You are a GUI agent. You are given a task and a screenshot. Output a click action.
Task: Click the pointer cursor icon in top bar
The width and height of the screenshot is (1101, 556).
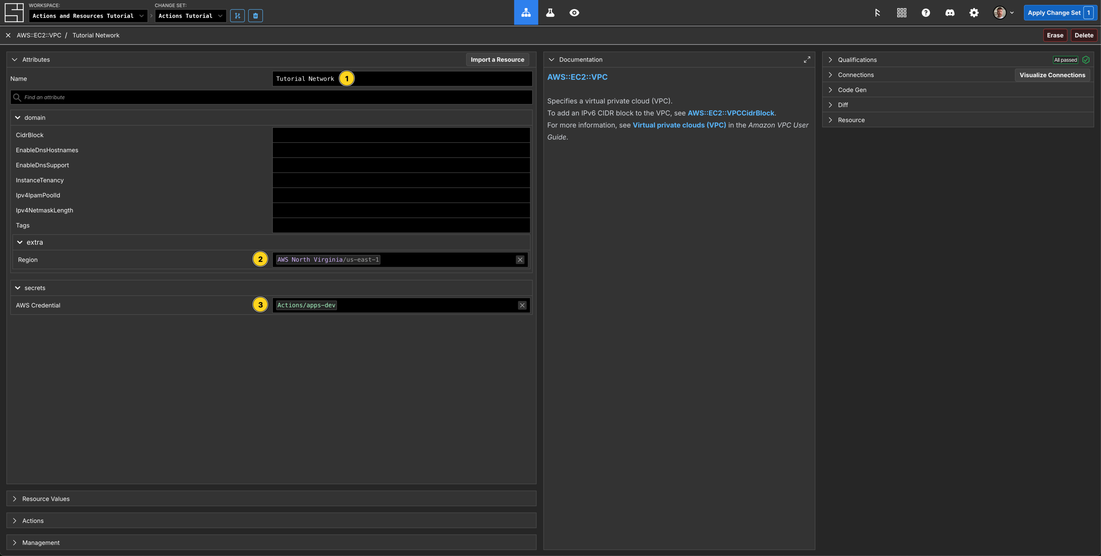click(877, 12)
